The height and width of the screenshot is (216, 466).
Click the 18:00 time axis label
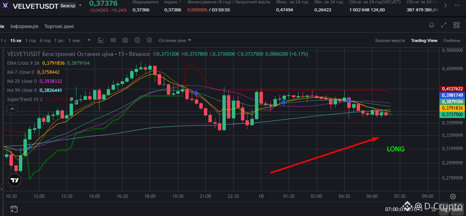(150, 196)
